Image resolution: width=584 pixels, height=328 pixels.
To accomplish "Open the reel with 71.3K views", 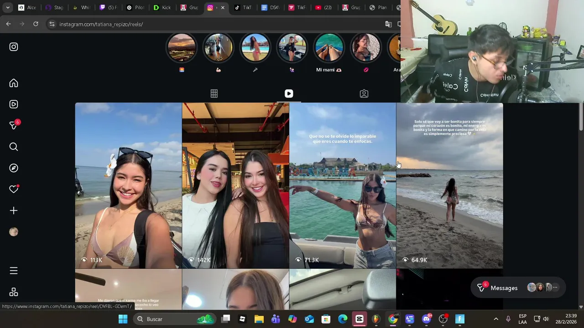I will coord(342,185).
